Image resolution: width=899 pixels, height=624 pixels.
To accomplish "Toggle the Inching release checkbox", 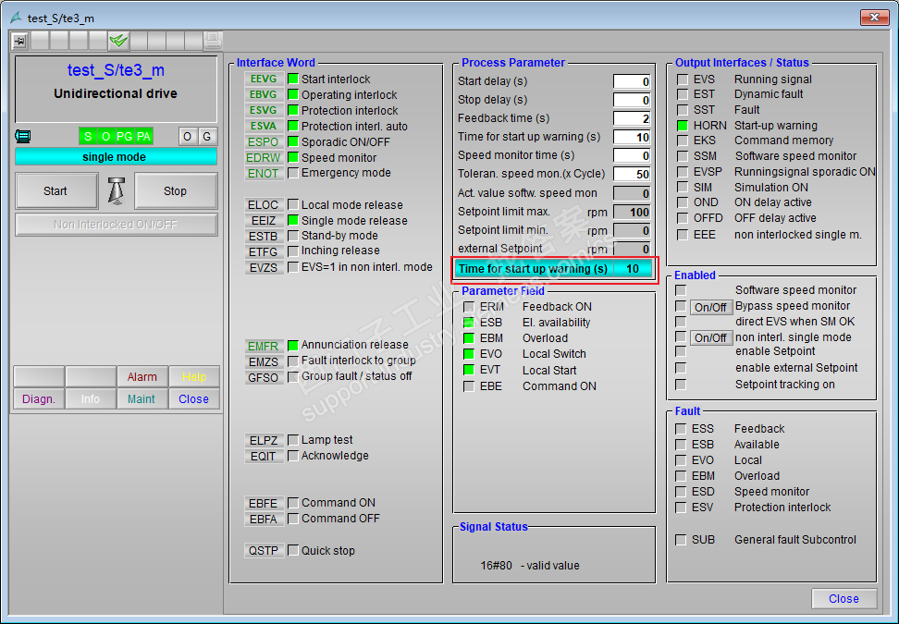I will (x=293, y=251).
